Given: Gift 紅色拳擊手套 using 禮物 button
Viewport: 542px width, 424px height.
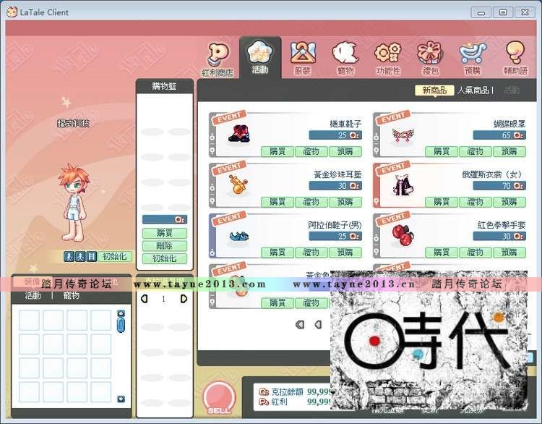Looking at the screenshot, I should [x=476, y=253].
